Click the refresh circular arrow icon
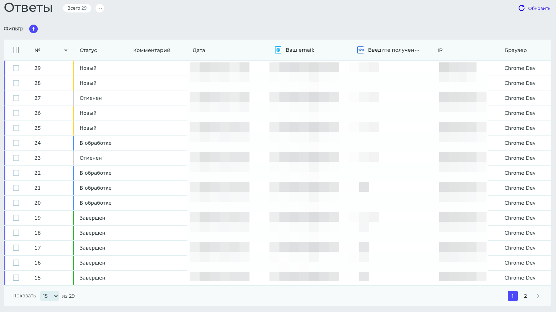 [521, 8]
